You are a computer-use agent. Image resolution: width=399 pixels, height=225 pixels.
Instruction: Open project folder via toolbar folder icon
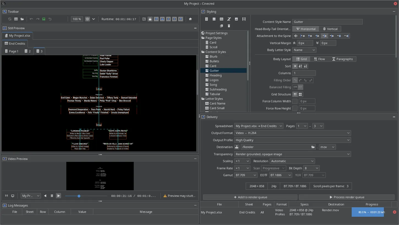tap(22, 19)
